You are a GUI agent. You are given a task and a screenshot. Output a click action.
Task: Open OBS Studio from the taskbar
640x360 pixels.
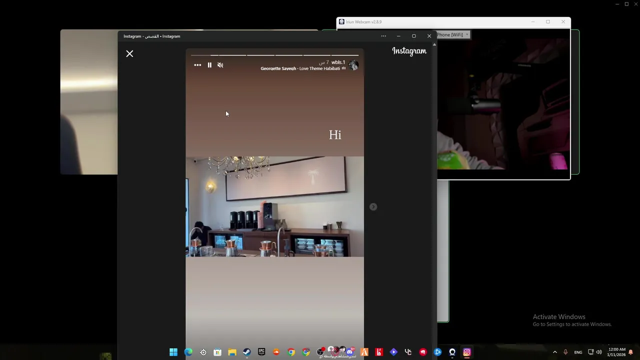point(320,352)
